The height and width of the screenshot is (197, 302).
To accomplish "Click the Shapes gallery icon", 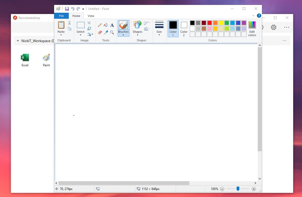I will click(137, 25).
